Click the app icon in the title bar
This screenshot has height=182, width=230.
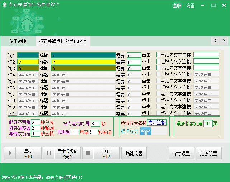point(4,5)
